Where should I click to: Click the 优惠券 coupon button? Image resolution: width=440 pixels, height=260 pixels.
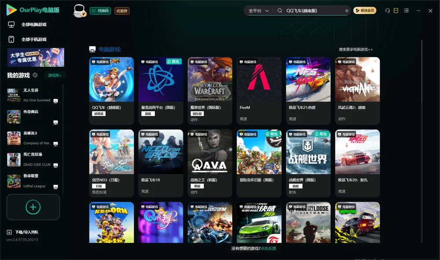(x=122, y=11)
